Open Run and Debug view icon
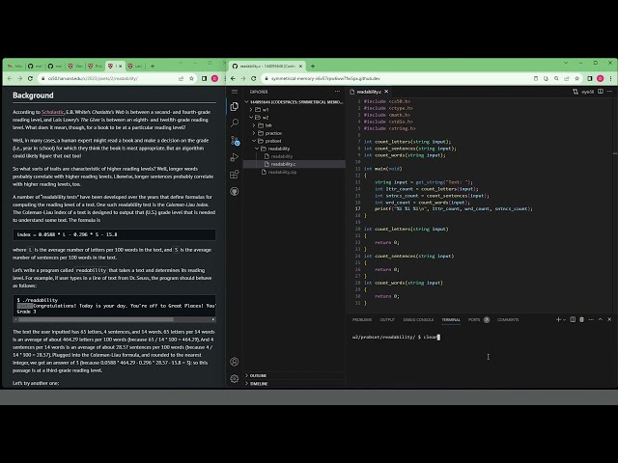 [234, 157]
